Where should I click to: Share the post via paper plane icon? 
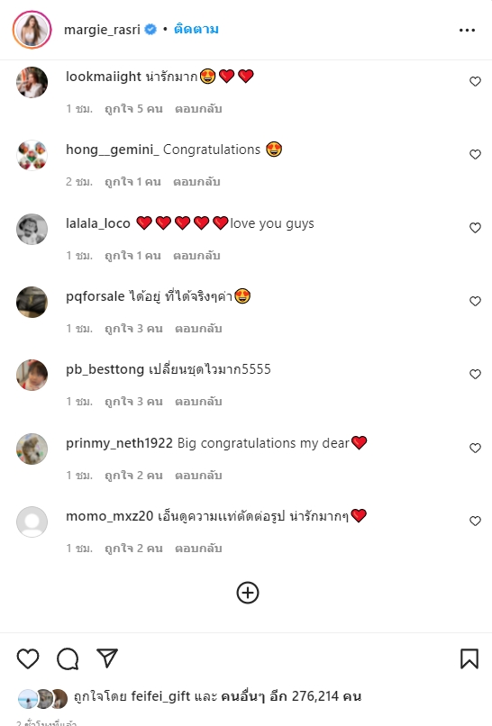pyautogui.click(x=107, y=658)
